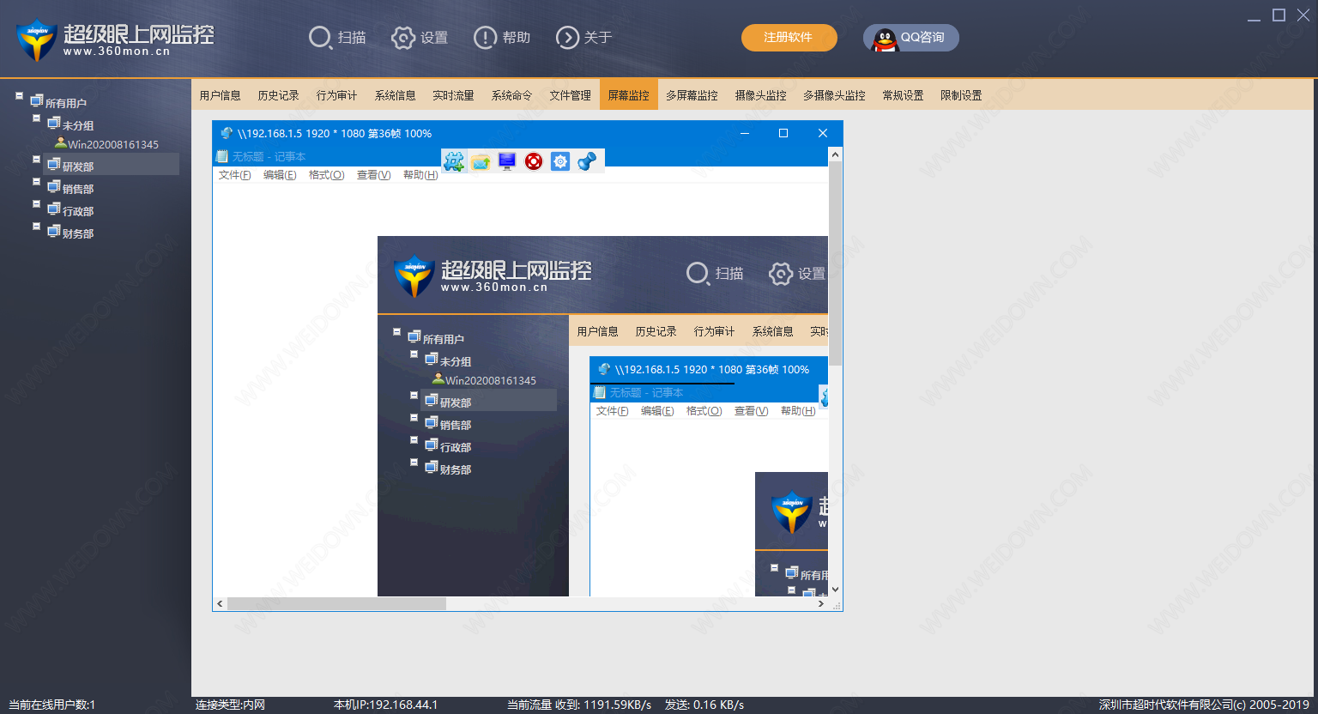This screenshot has height=714, width=1318.
Task: Open the About (关于) arrow icon
Action: (567, 38)
